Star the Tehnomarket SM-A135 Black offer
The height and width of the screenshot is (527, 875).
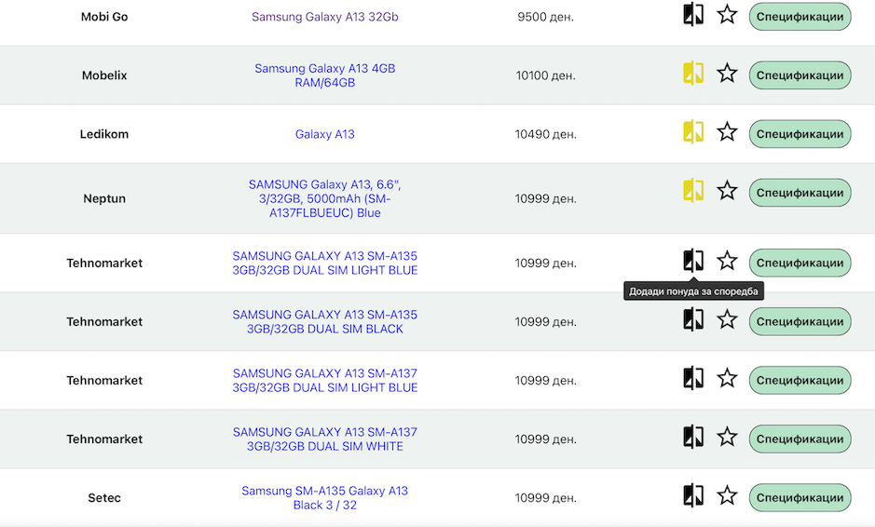click(x=727, y=319)
